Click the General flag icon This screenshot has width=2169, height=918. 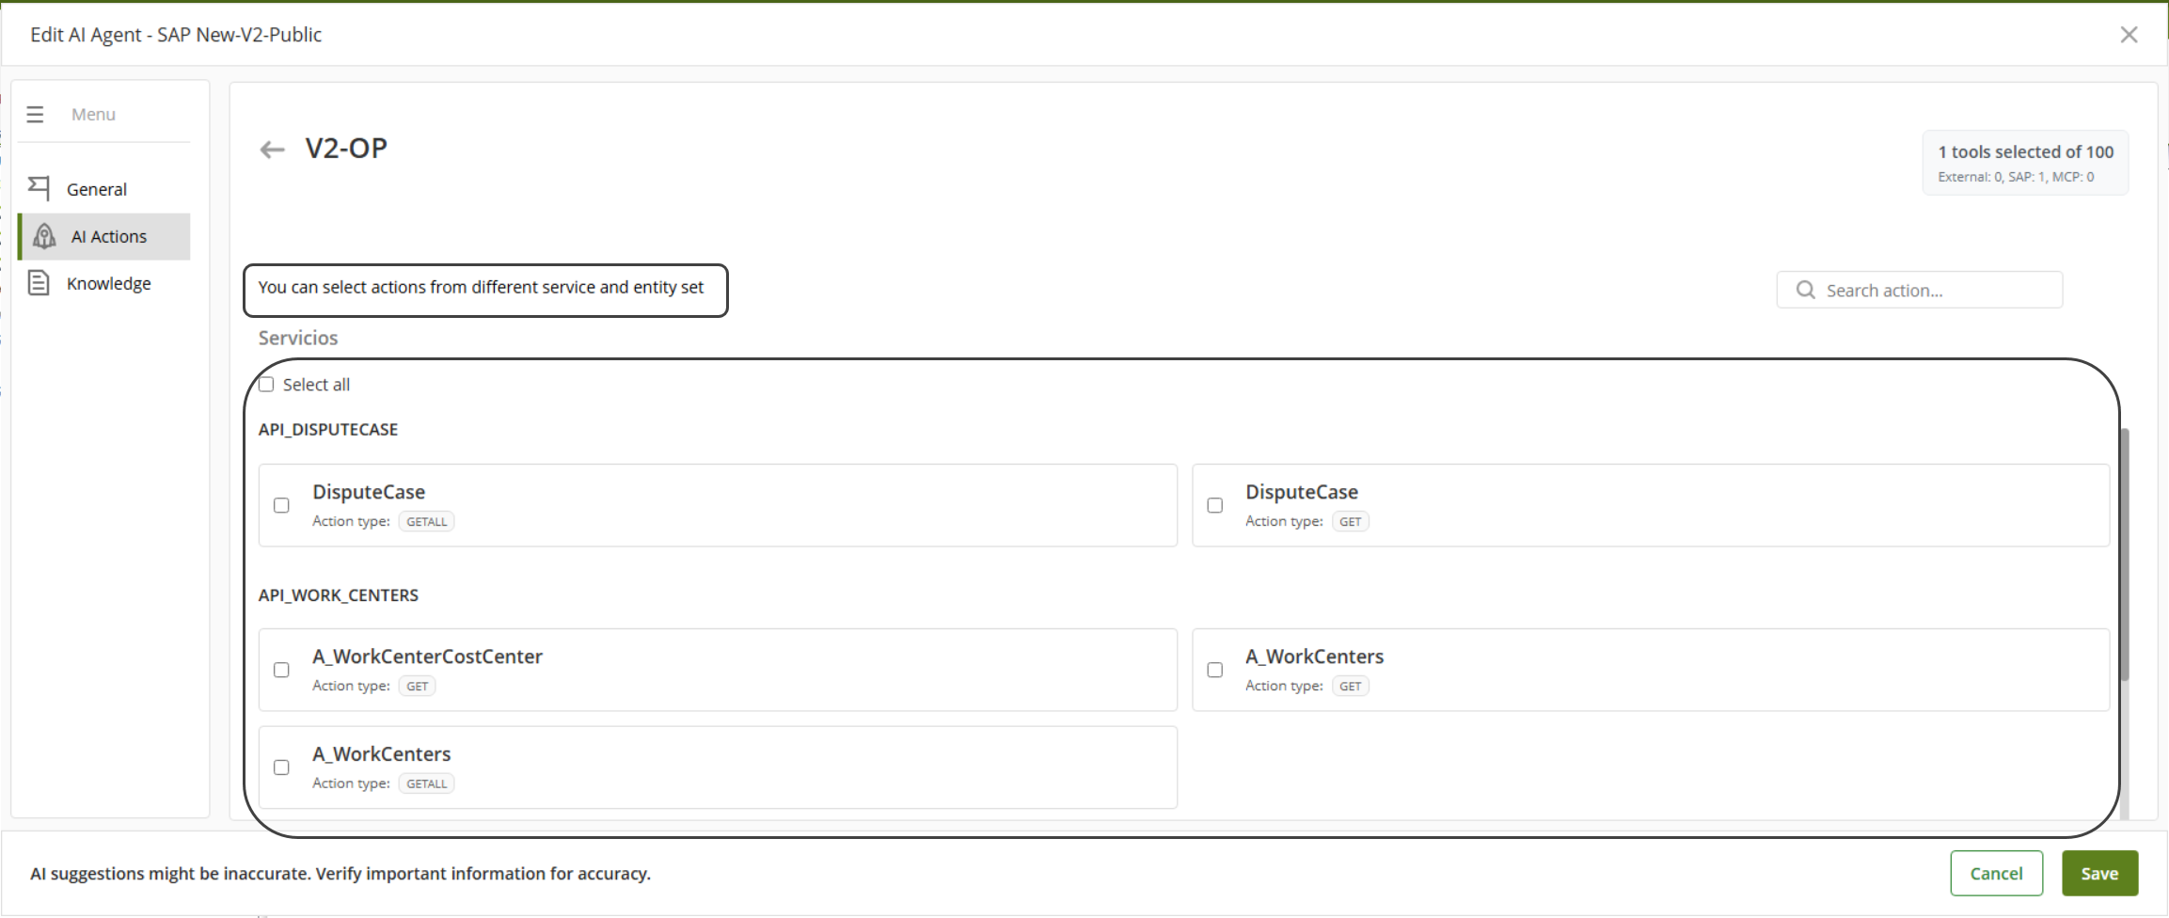[39, 189]
